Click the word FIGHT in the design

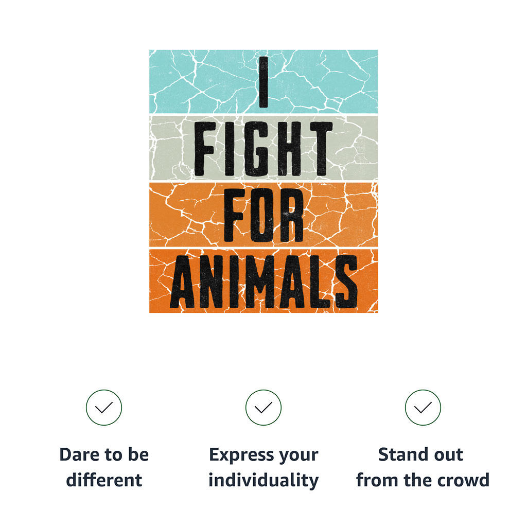coord(263,149)
